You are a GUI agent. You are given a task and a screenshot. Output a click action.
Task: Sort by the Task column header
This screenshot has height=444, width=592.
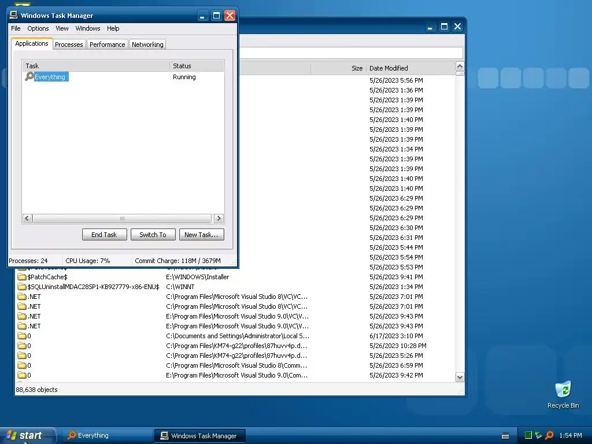96,66
